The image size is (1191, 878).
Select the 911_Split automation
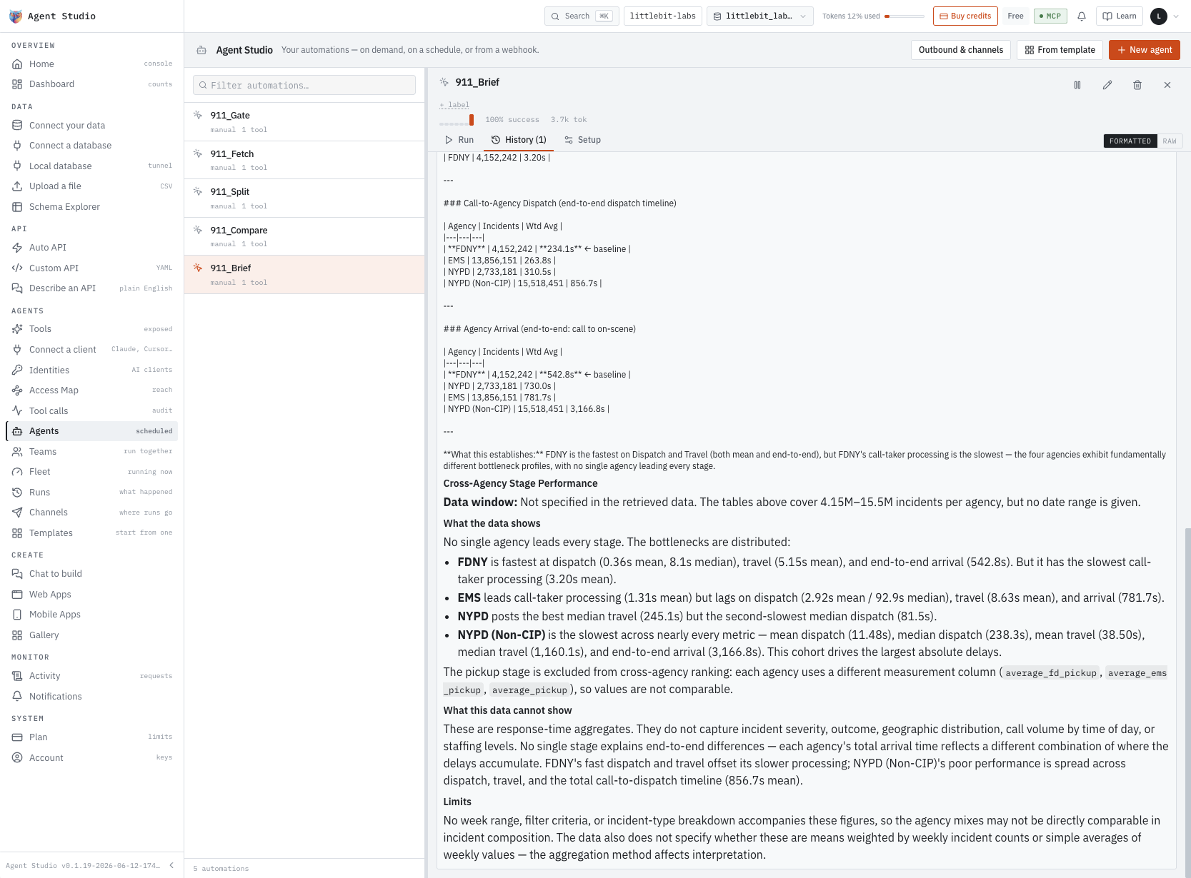[304, 198]
